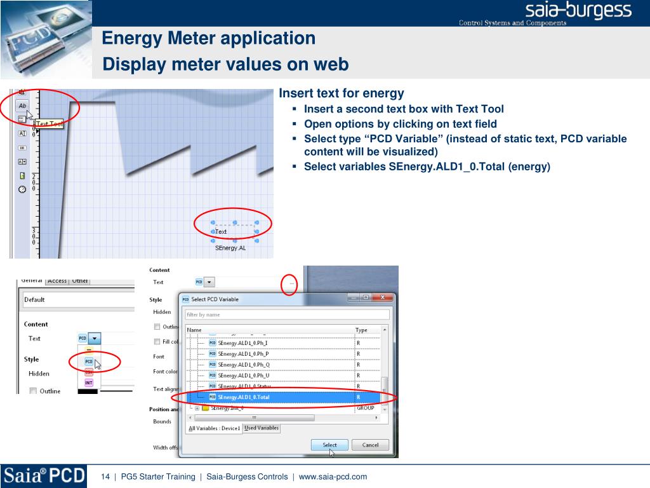Open the www.saia-pcd.com link in the footer
650x488 pixels.
point(333,477)
